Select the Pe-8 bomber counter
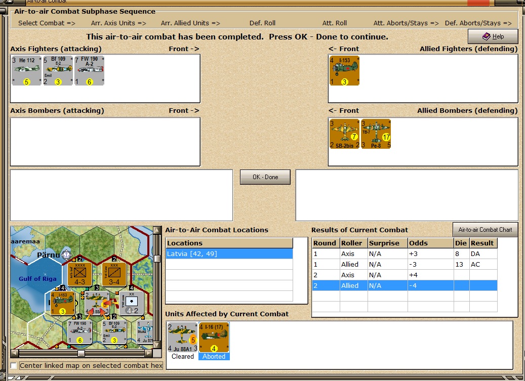Image resolution: width=525 pixels, height=381 pixels. (376, 134)
